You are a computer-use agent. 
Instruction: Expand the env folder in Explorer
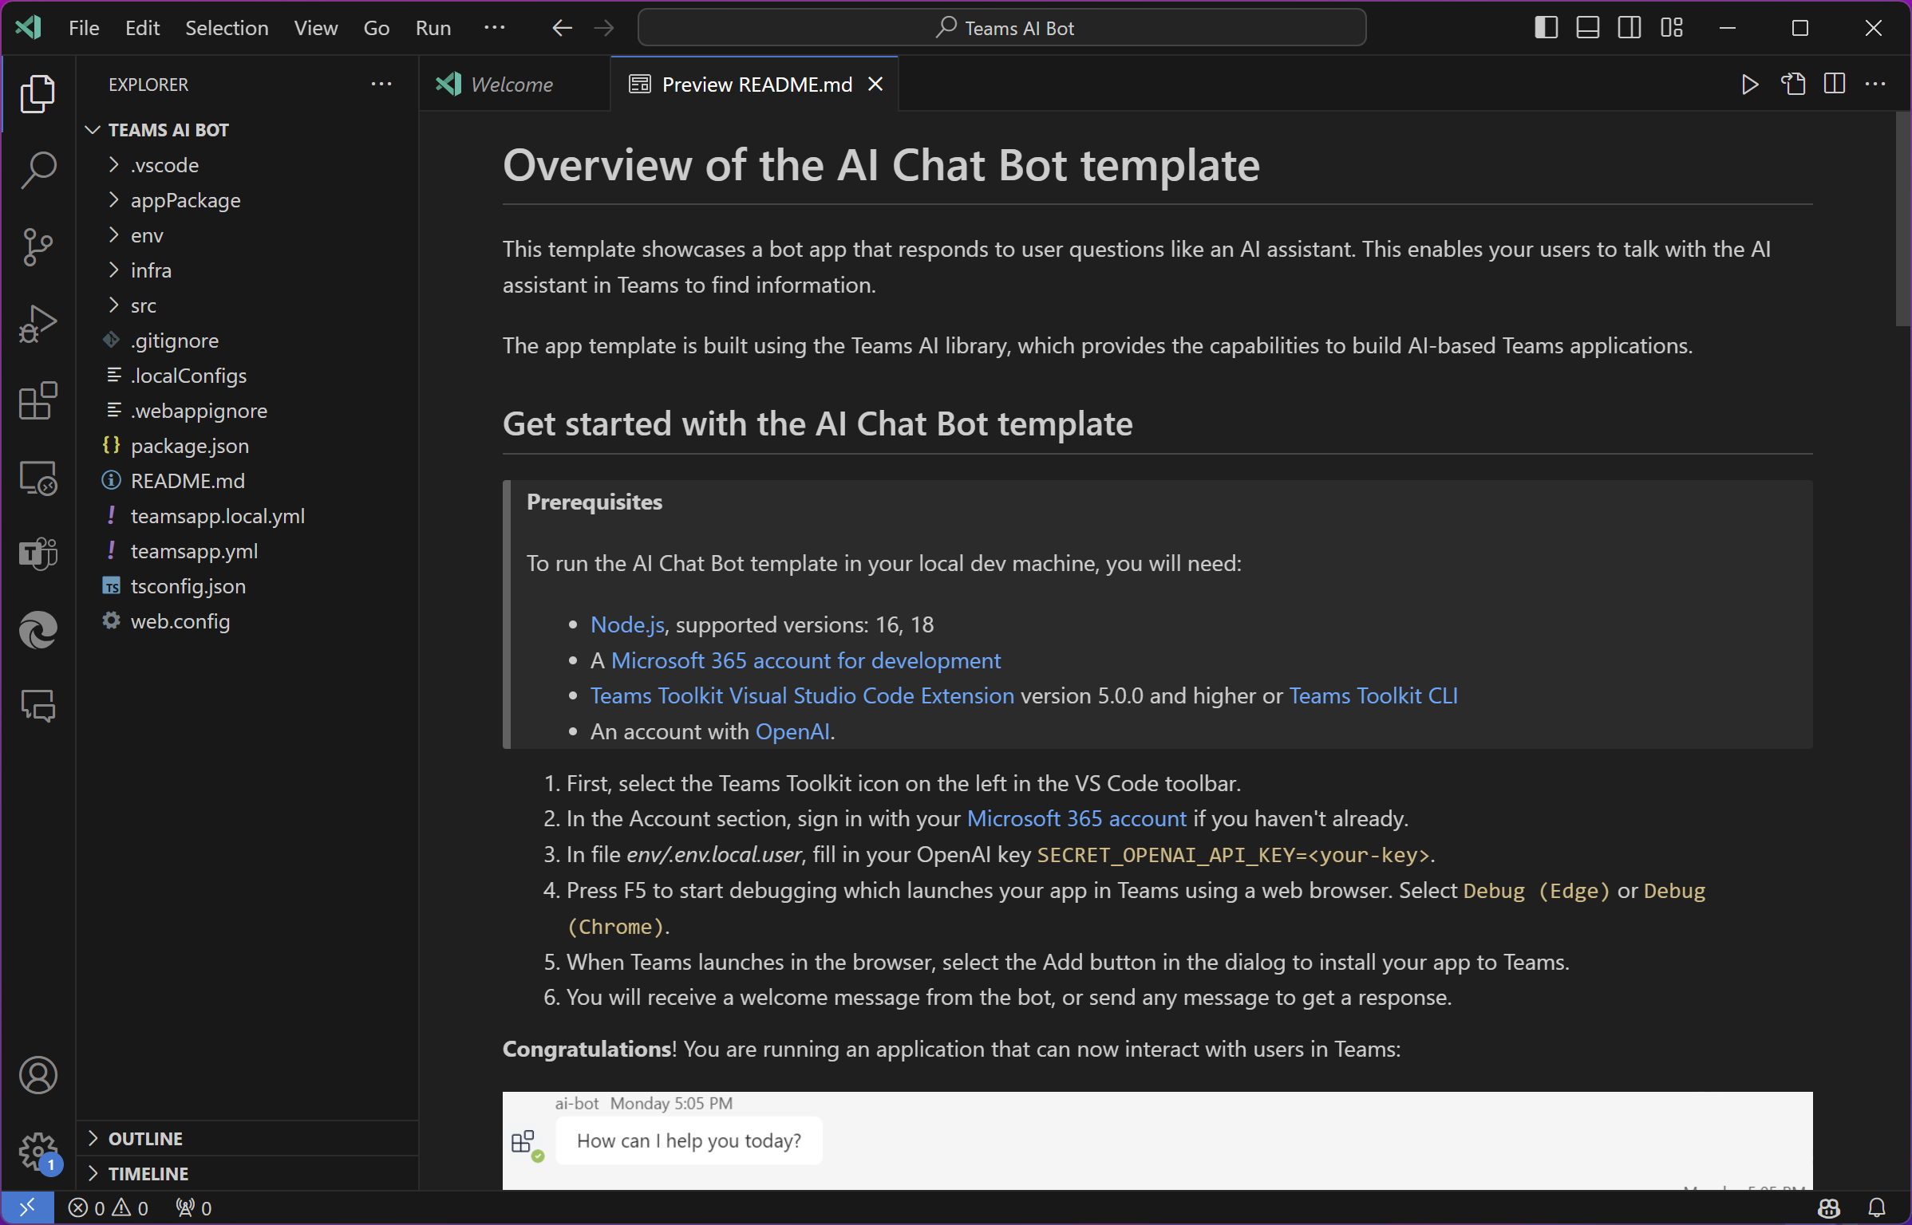(145, 234)
